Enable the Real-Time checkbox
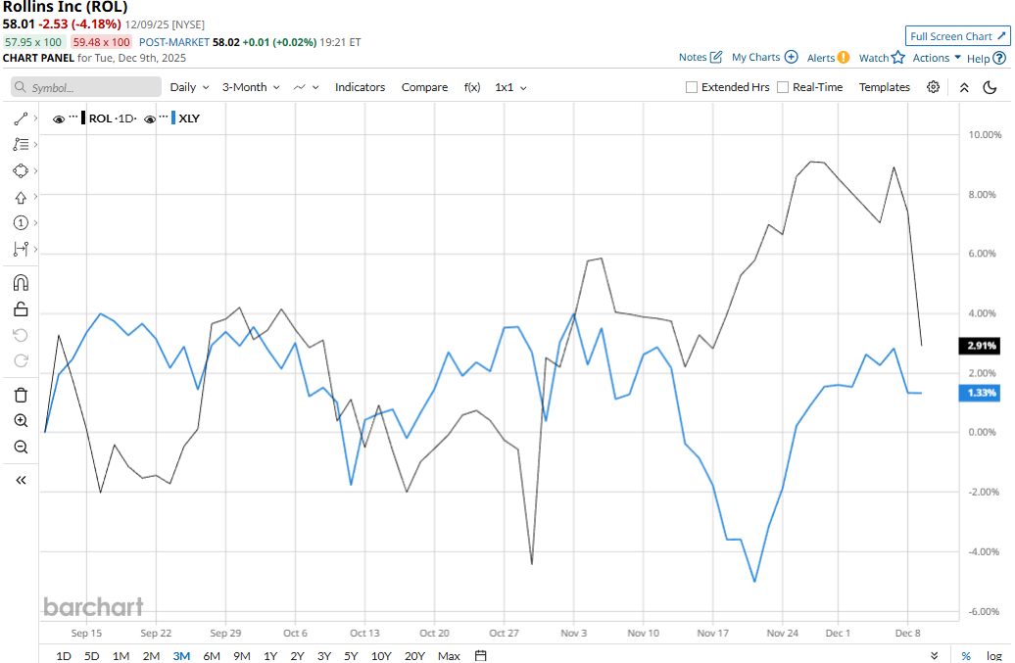This screenshot has width=1015, height=663. click(x=783, y=87)
